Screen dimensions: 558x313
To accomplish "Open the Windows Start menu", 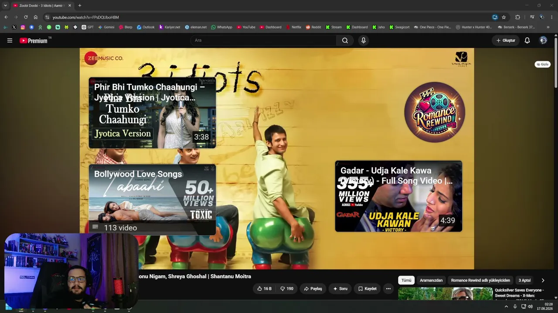I will pos(8,306).
